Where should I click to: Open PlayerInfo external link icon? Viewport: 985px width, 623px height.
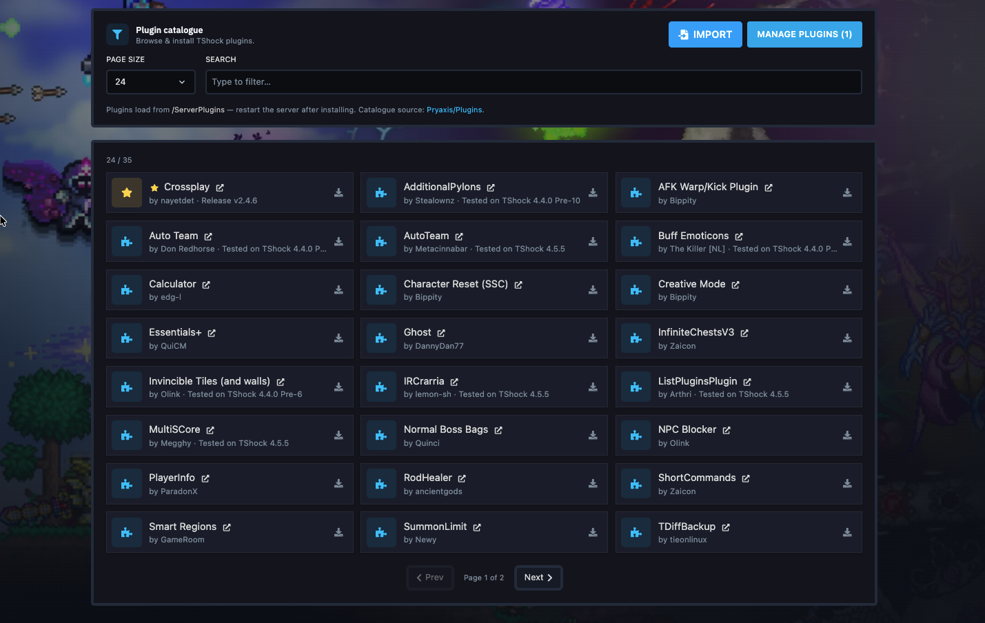[205, 478]
